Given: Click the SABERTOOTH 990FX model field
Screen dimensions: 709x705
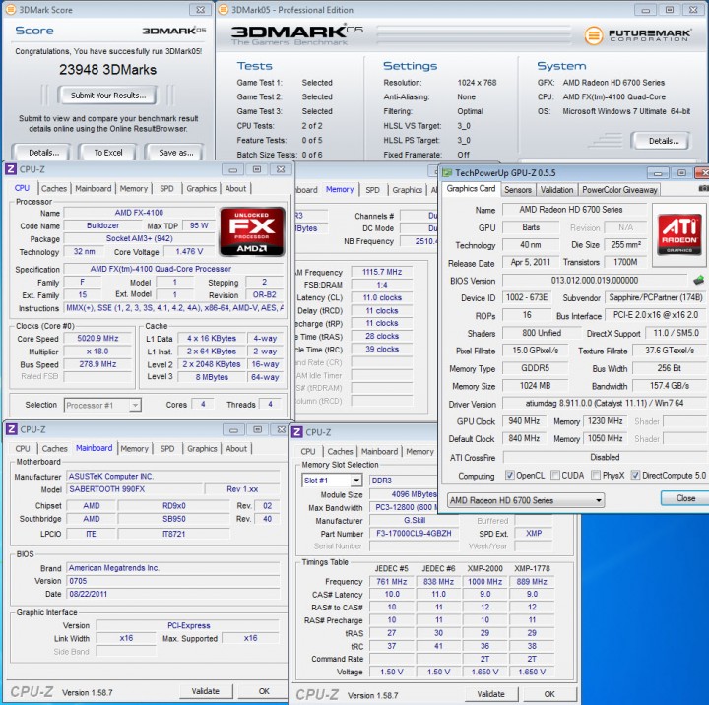Looking at the screenshot, I should [x=134, y=489].
